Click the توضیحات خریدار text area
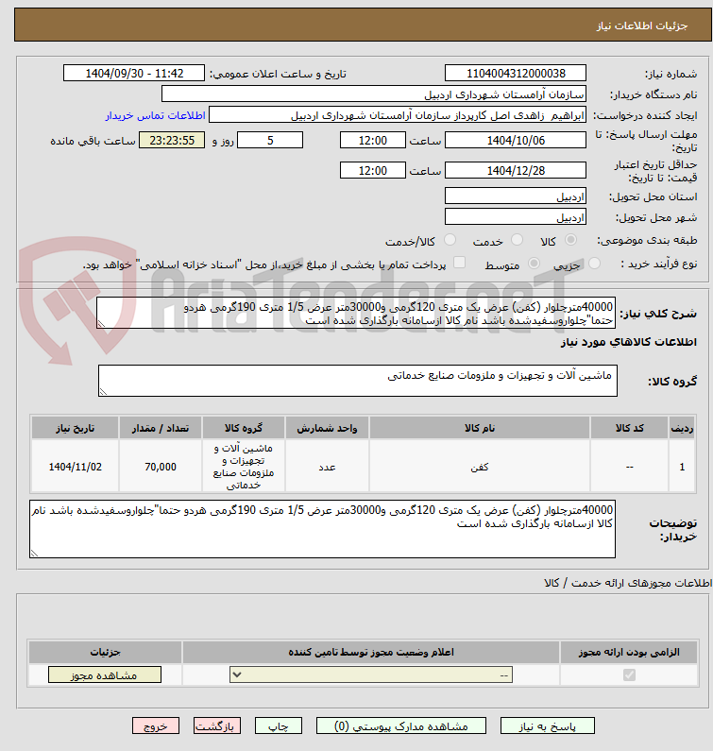Screen dimensions: 713x751 tap(322, 529)
